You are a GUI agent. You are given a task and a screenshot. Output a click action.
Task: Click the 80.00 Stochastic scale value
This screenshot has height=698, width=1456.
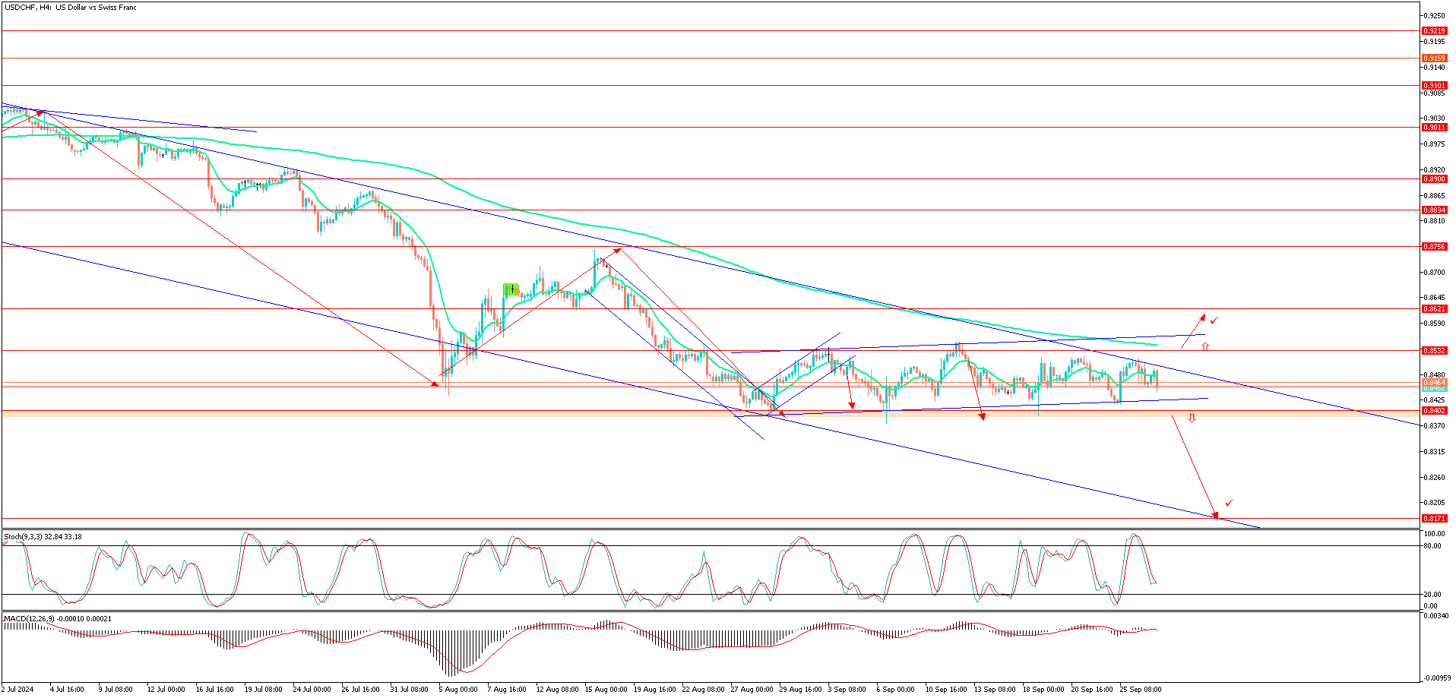tap(1432, 546)
